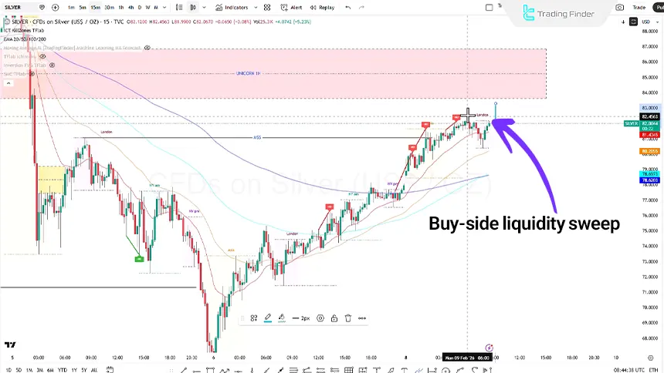Screen dimensions: 664x373
Task: Switch to the Weekly (W) timeframe
Action: [x=147, y=7]
